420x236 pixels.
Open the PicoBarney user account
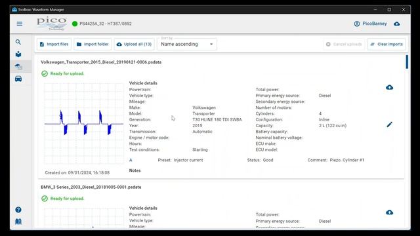click(370, 24)
